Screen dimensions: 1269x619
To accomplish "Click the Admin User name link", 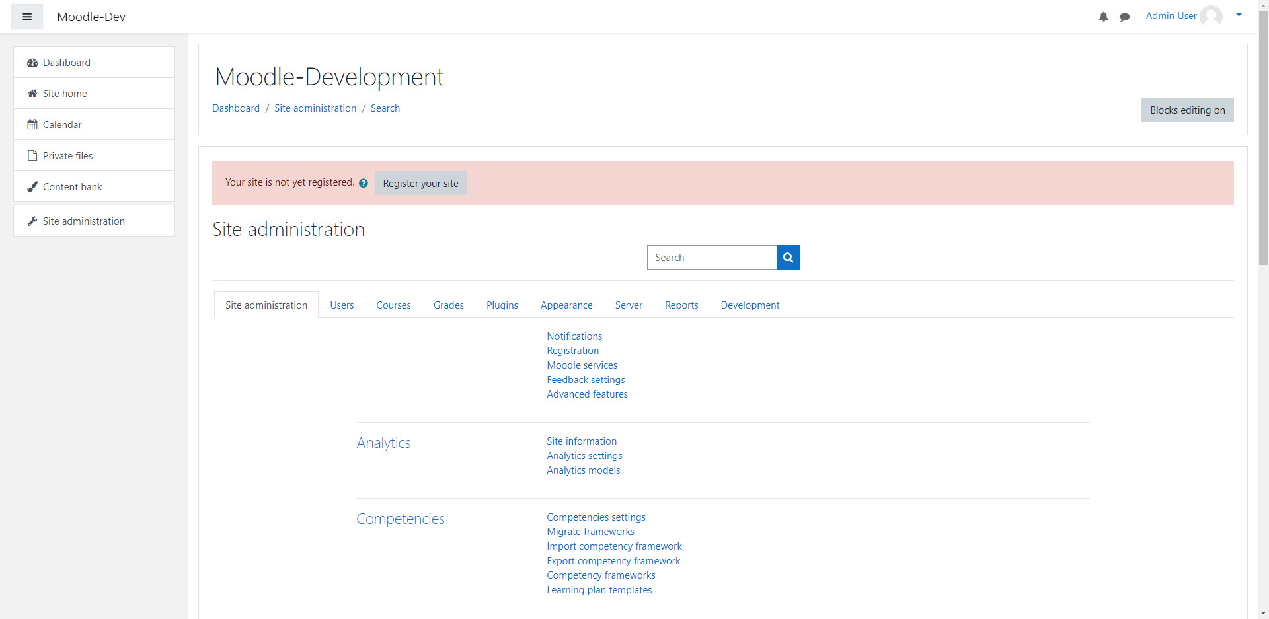I will coord(1171,16).
